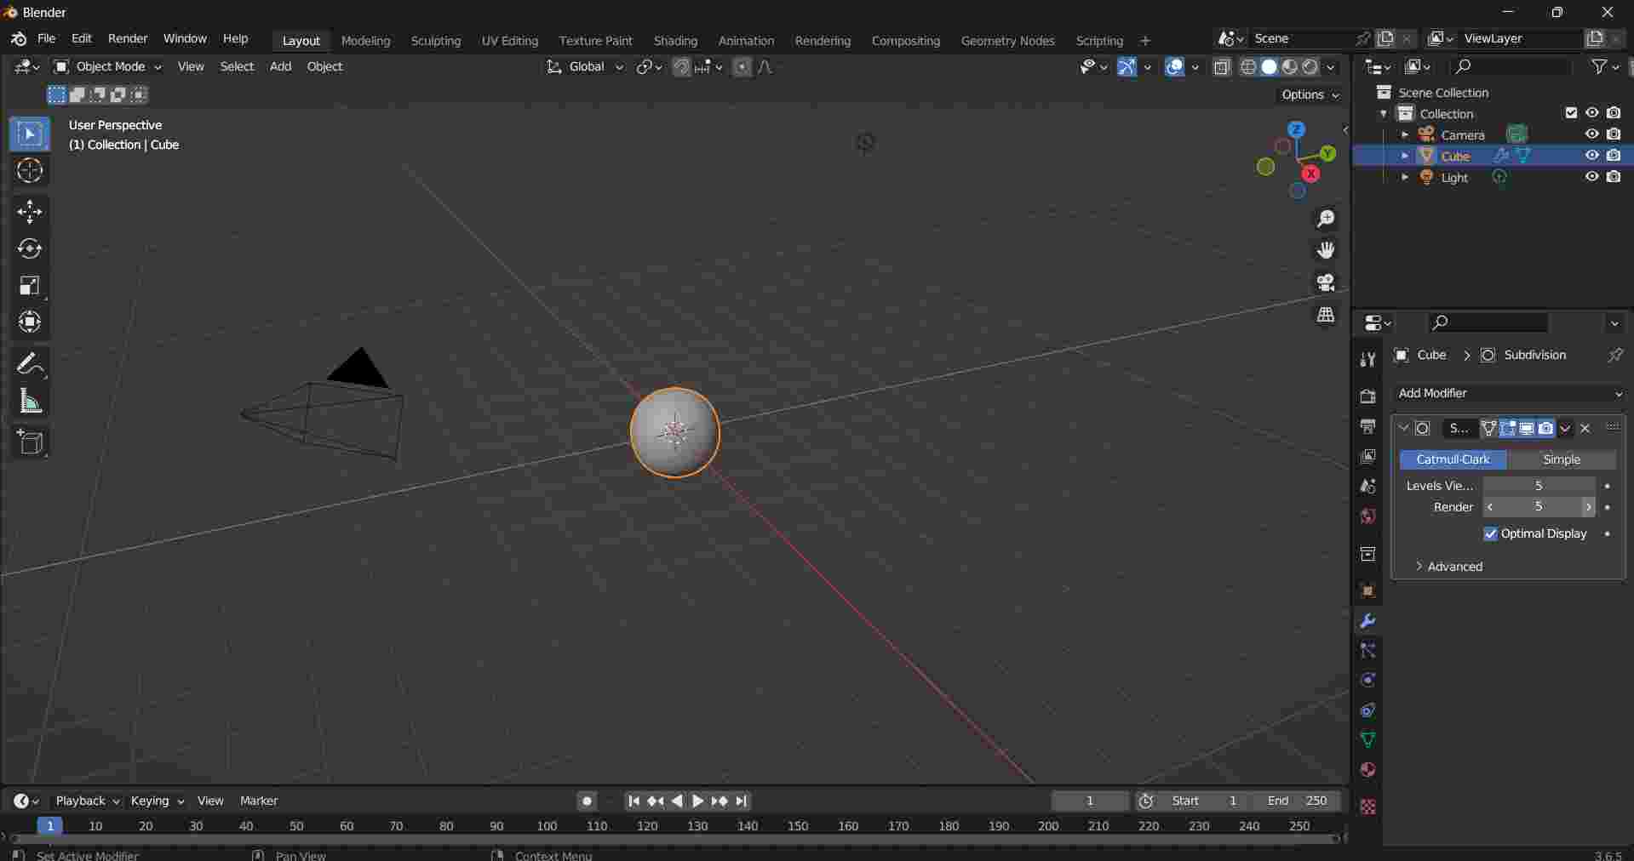Click the End frame 250 field
1634x861 pixels.
[x=1297, y=801]
